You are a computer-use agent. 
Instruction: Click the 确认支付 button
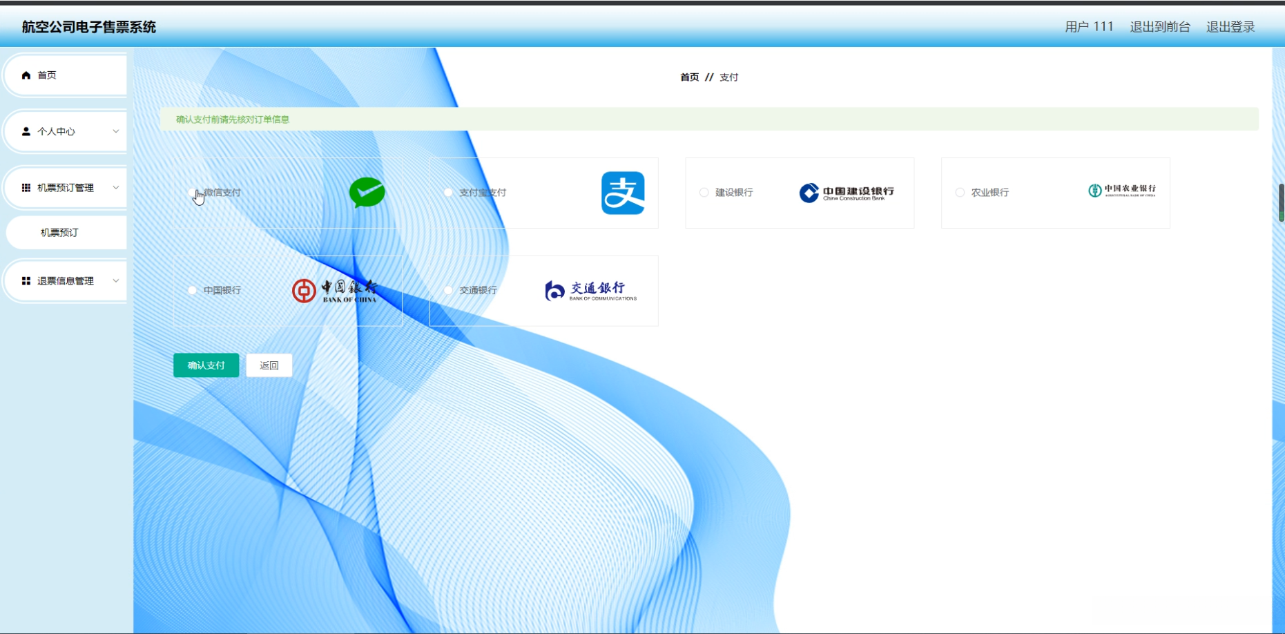[206, 365]
